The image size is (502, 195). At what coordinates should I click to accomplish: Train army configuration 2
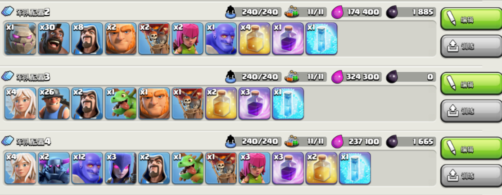tap(471, 46)
